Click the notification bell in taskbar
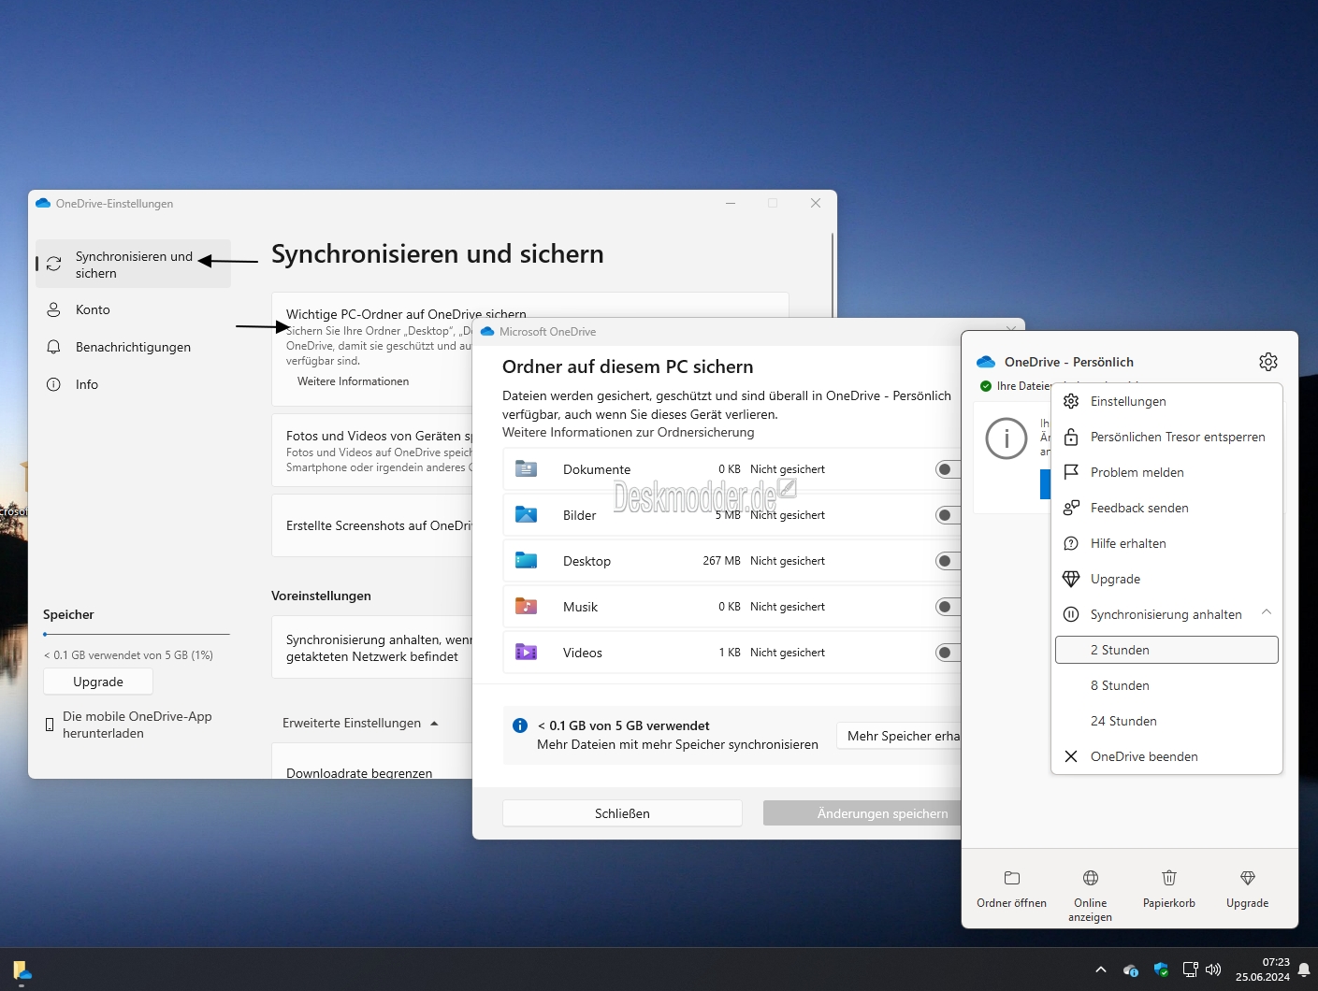Viewport: 1318px width, 991px height. tap(1304, 970)
